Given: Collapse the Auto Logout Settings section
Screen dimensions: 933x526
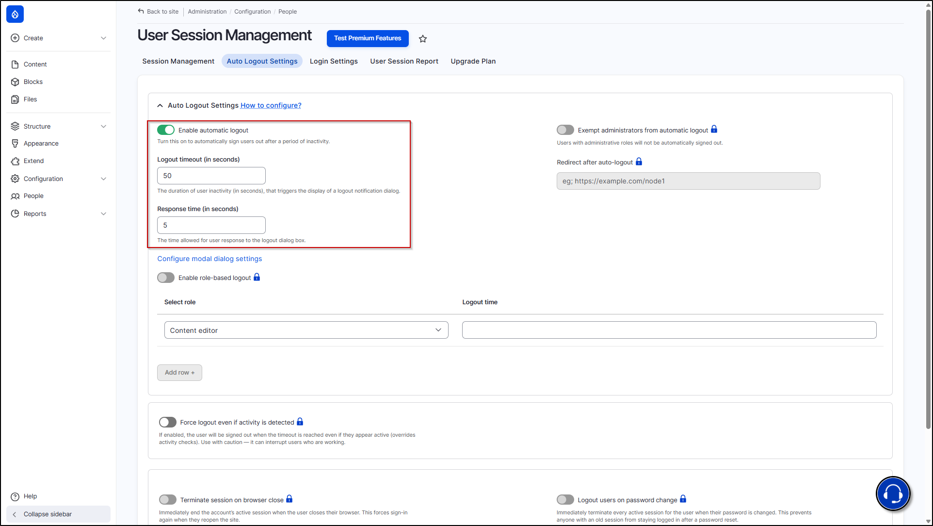Looking at the screenshot, I should click(x=160, y=105).
